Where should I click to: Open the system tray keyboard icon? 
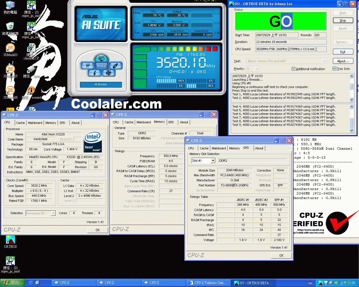tap(310, 283)
